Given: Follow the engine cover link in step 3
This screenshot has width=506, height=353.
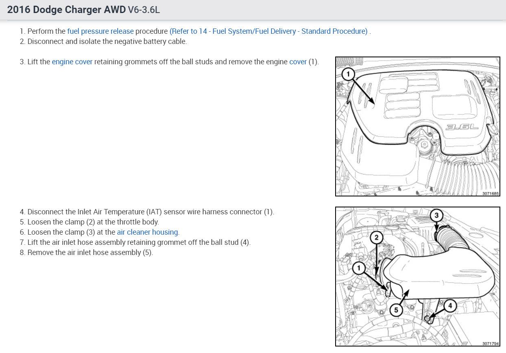Looking at the screenshot, I should pos(72,62).
